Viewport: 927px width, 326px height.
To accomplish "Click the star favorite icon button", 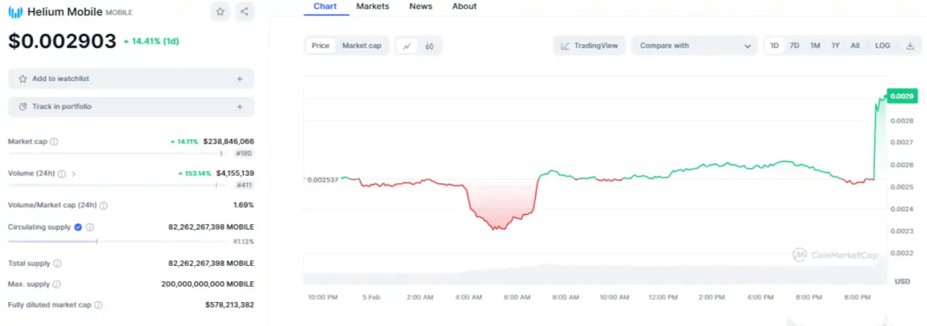I will tap(220, 12).
